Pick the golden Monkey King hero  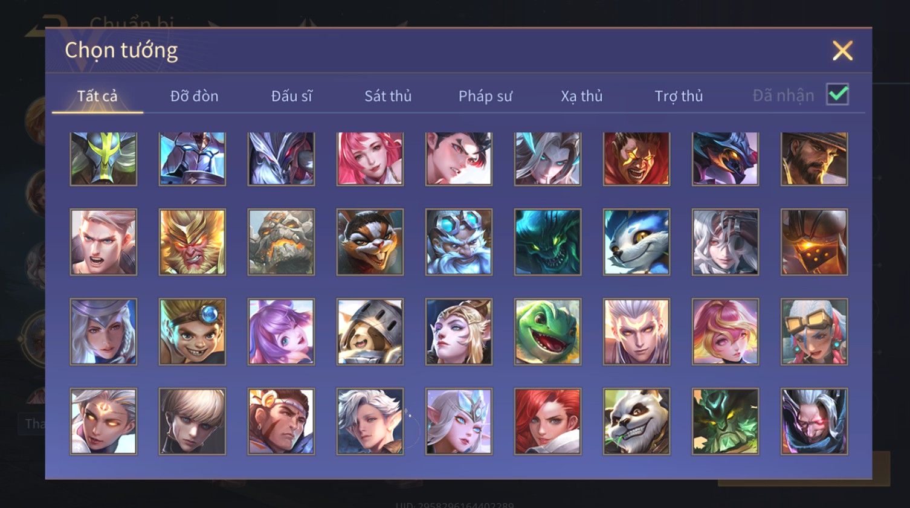coord(192,242)
